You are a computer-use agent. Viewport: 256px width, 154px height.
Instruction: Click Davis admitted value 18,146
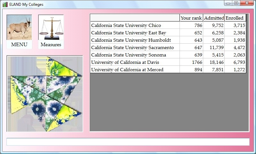[214, 62]
